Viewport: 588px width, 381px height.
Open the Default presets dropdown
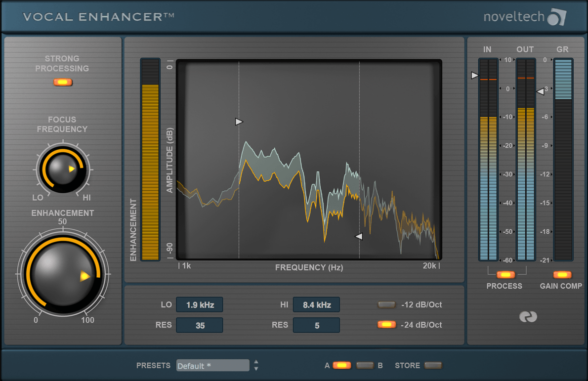tap(212, 365)
